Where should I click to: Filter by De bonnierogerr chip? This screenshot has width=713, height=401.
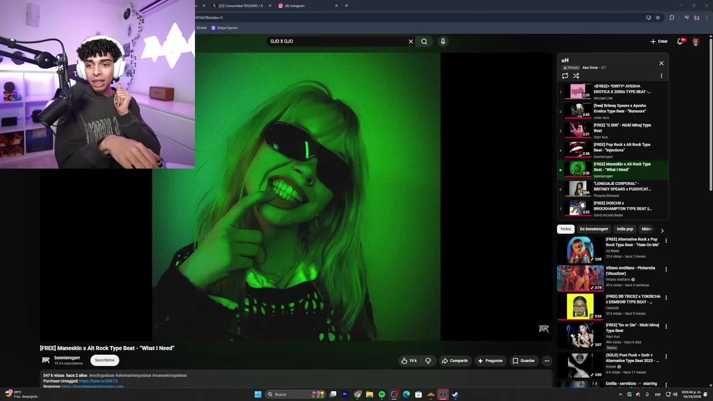click(x=594, y=229)
